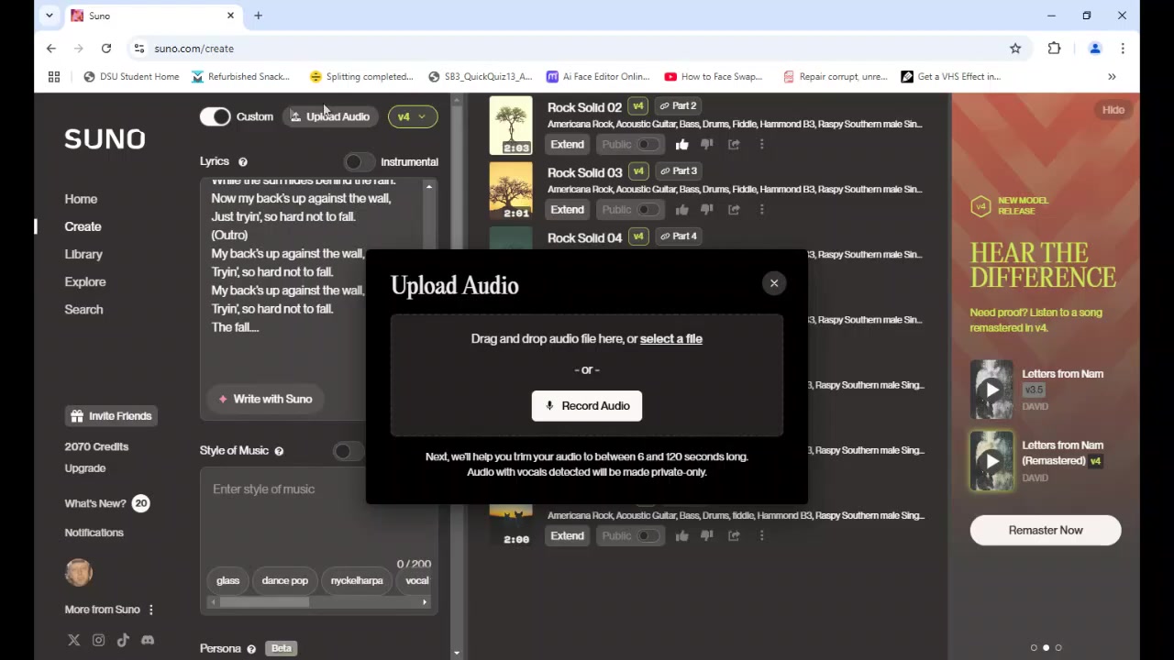Toggle the switch beside Style of Music
Image resolution: width=1174 pixels, height=660 pixels.
tap(349, 451)
